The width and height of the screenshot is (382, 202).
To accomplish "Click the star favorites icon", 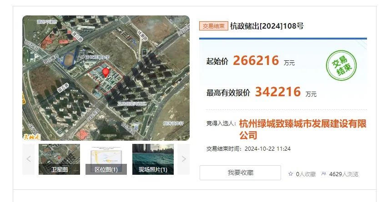I will tap(291, 174).
